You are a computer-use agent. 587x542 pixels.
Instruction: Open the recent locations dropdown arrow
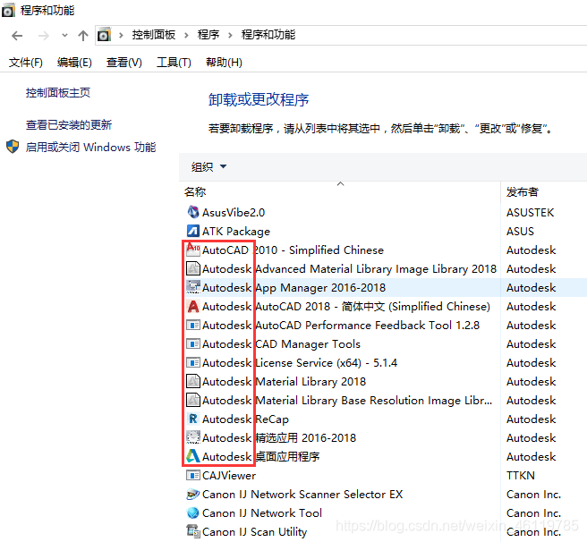(x=64, y=36)
